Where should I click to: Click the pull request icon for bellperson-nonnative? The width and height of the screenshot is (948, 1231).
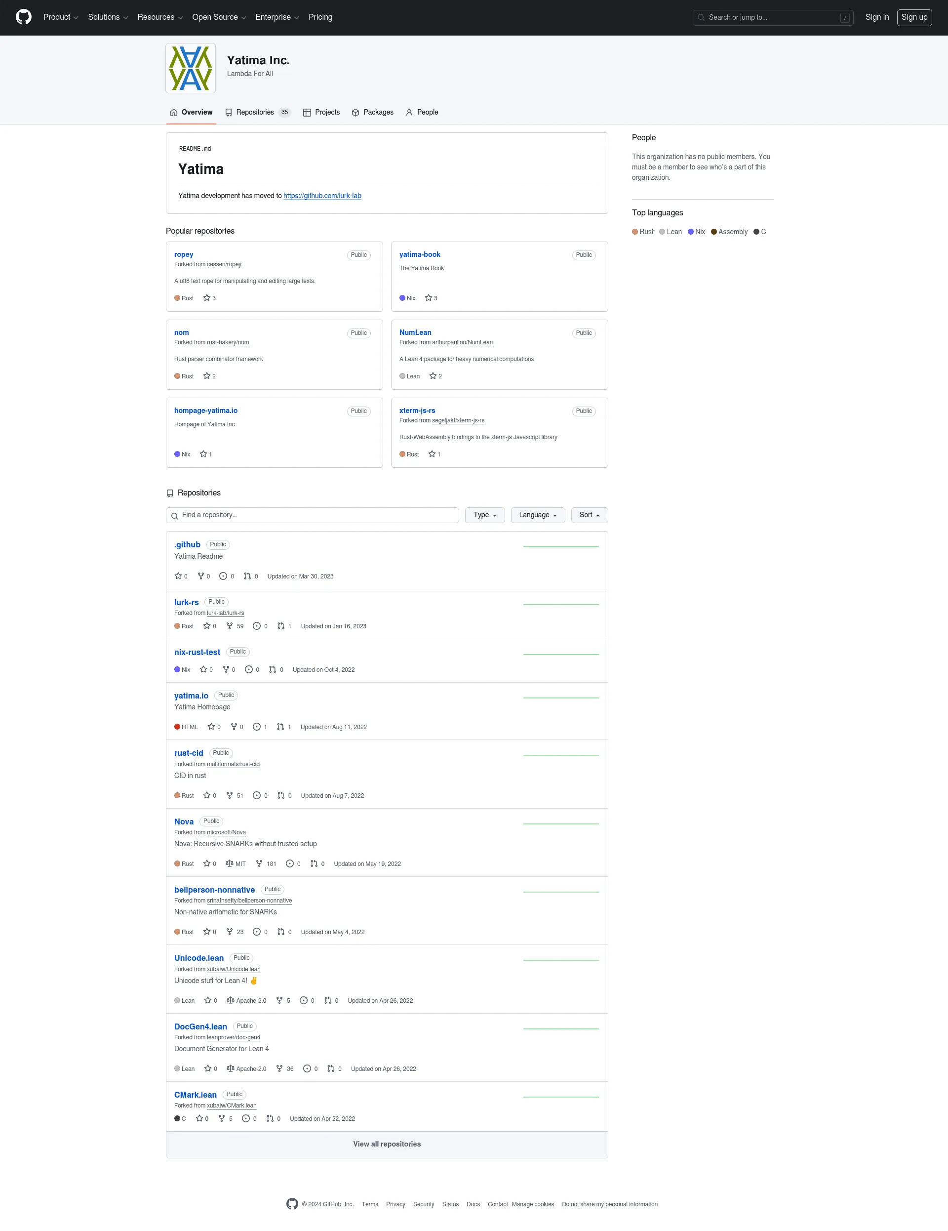tap(280, 932)
